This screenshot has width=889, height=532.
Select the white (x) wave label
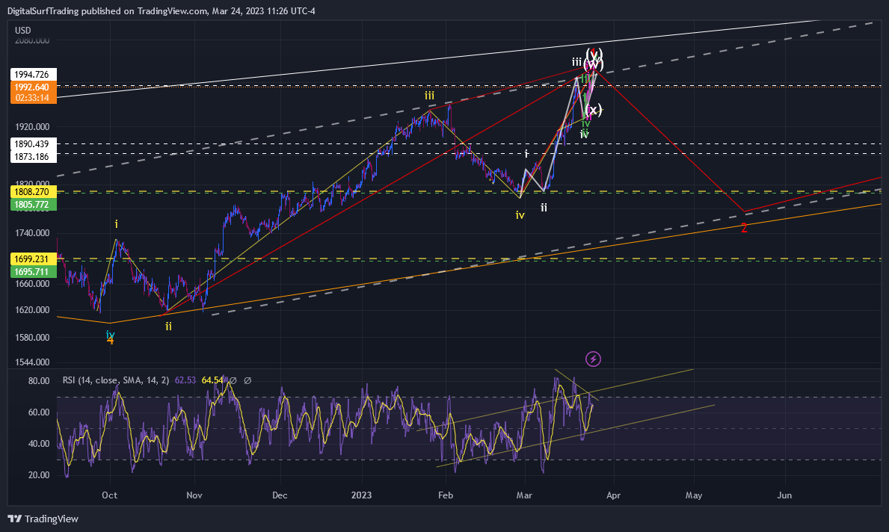pos(593,110)
